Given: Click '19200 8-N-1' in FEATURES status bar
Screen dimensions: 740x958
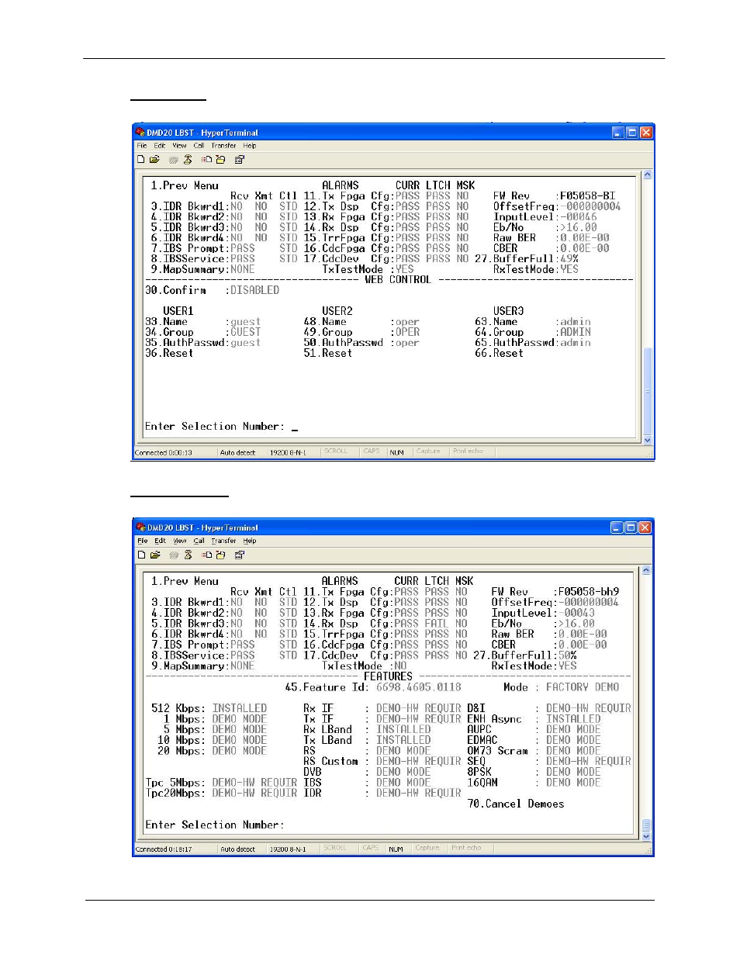Looking at the screenshot, I should click(x=288, y=849).
